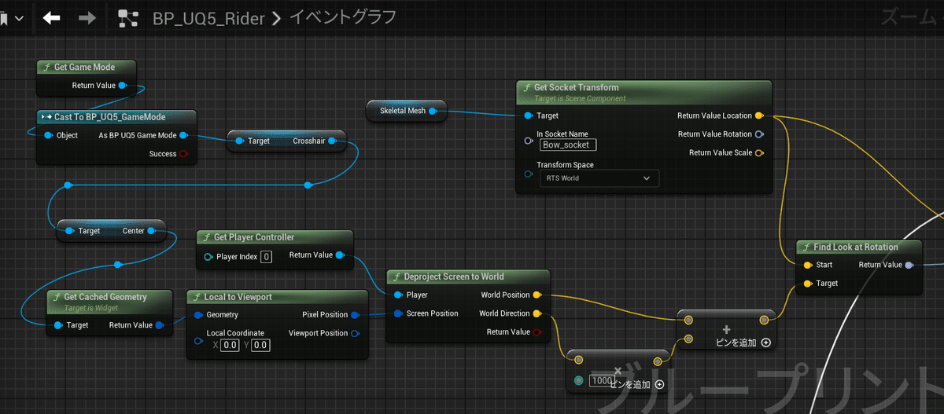Image resolution: width=944 pixels, height=414 pixels.
Task: Click the As BP UQ5 Game Mode output pin
Action: [183, 135]
